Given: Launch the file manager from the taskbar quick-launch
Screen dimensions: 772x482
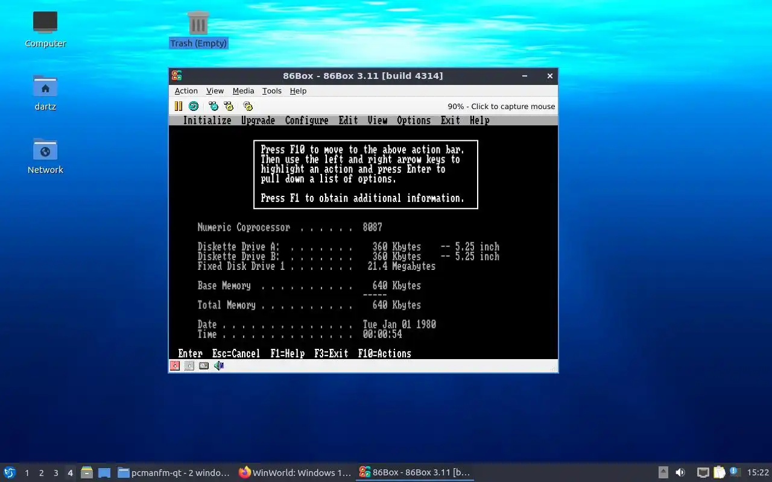Looking at the screenshot, I should 87,472.
